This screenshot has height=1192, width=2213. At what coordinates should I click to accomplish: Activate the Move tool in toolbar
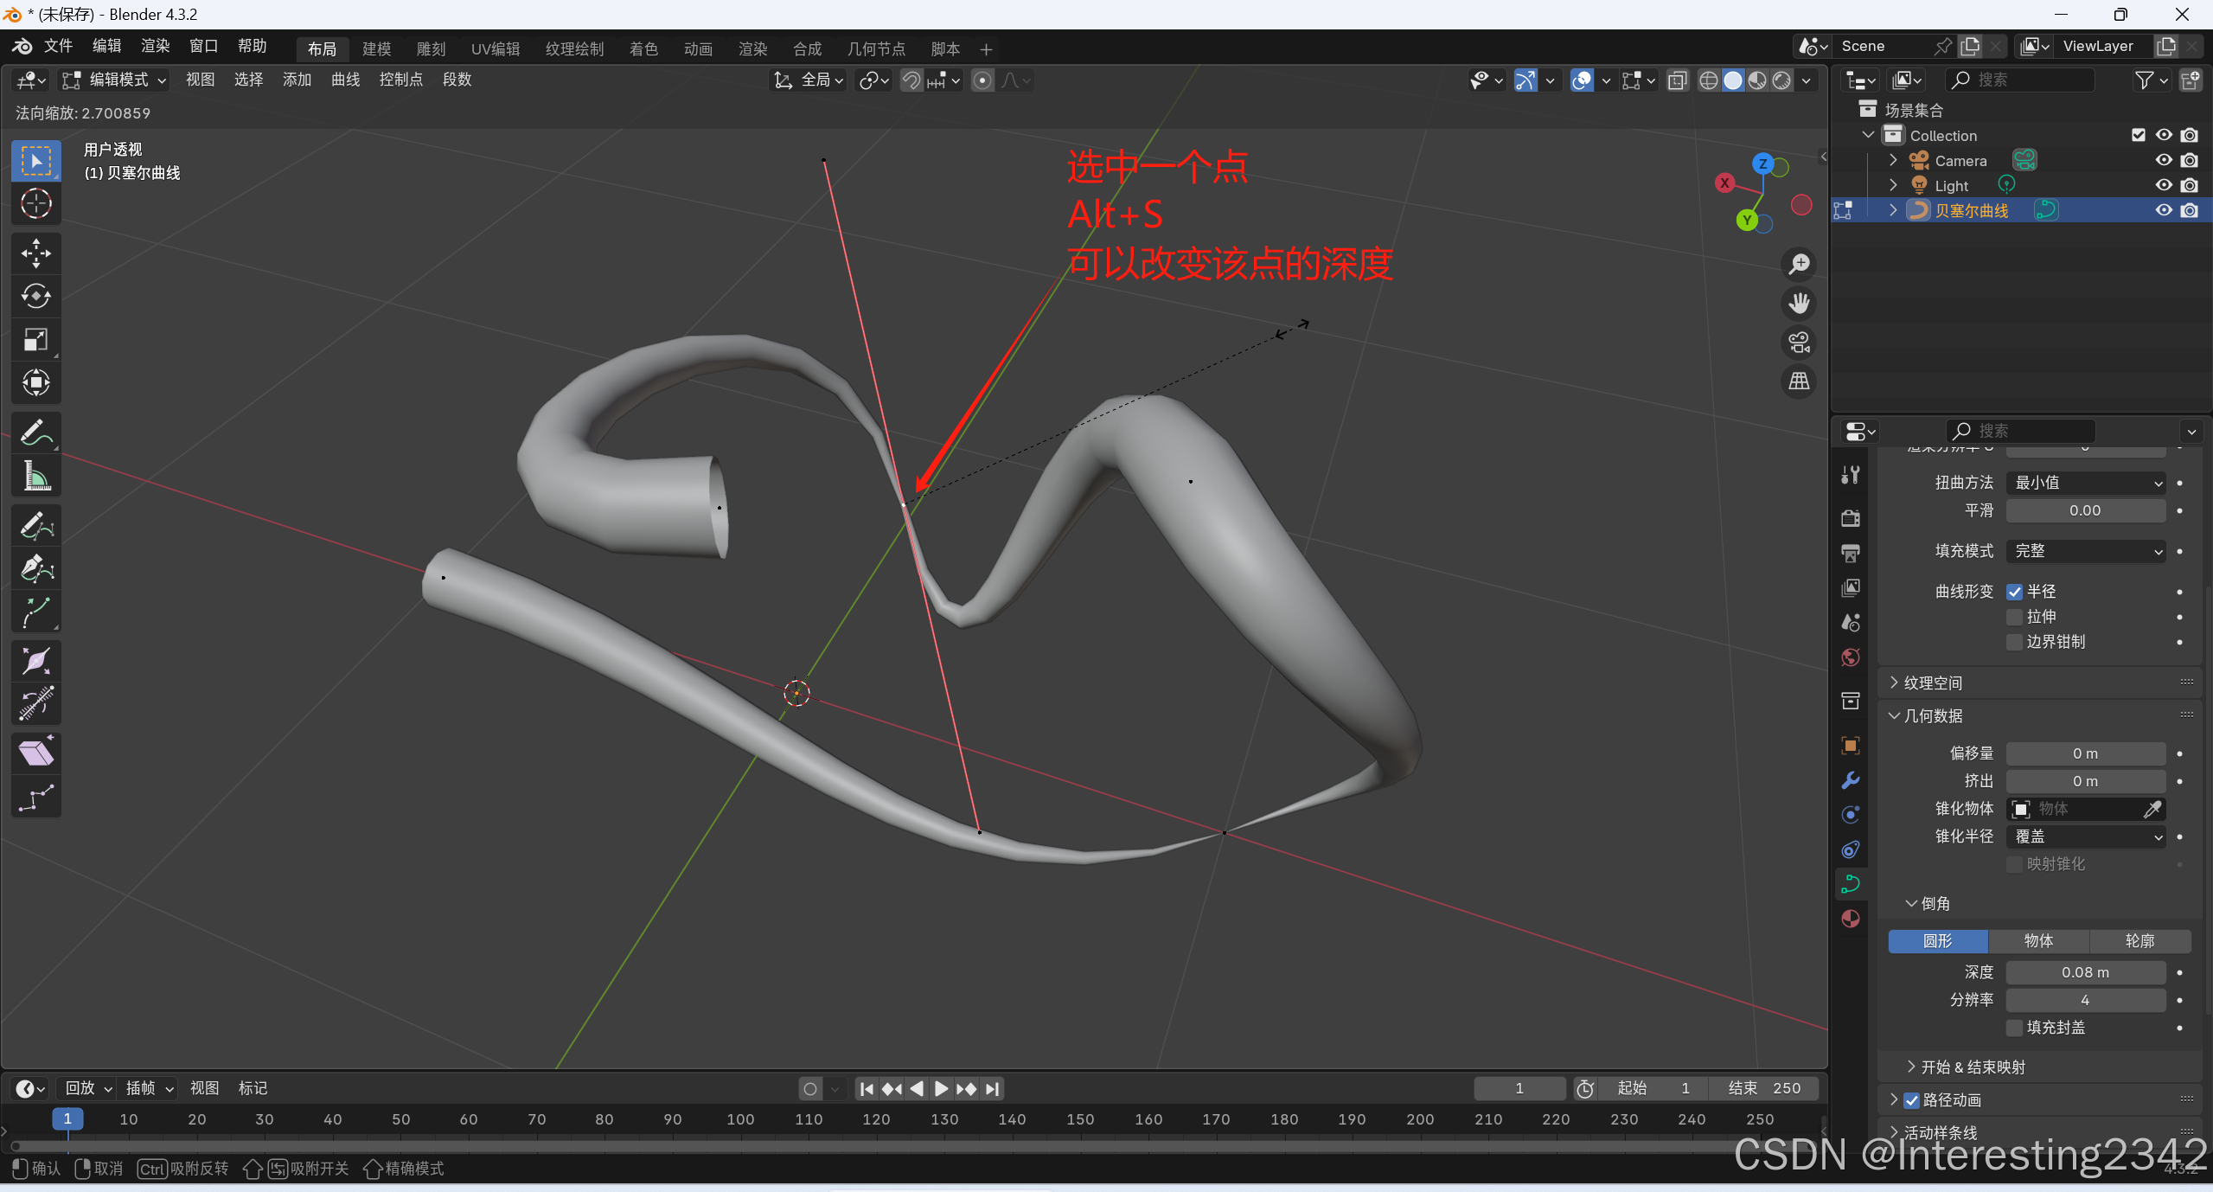[35, 253]
